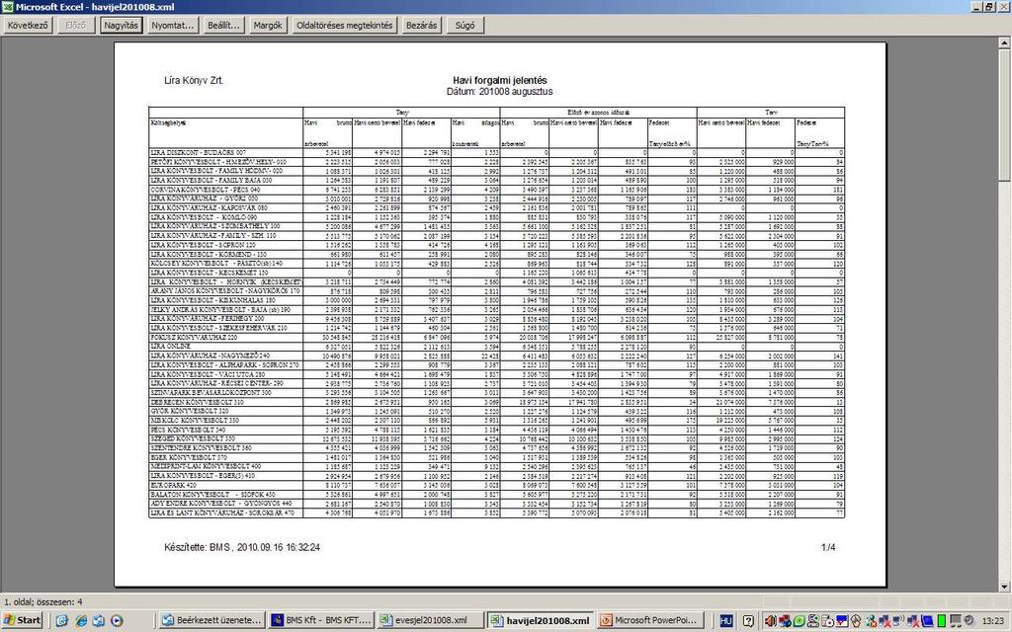This screenshot has height=632, width=1012.
Task: Click the 'LIRA ONLINE' row label
Action: 170,347
